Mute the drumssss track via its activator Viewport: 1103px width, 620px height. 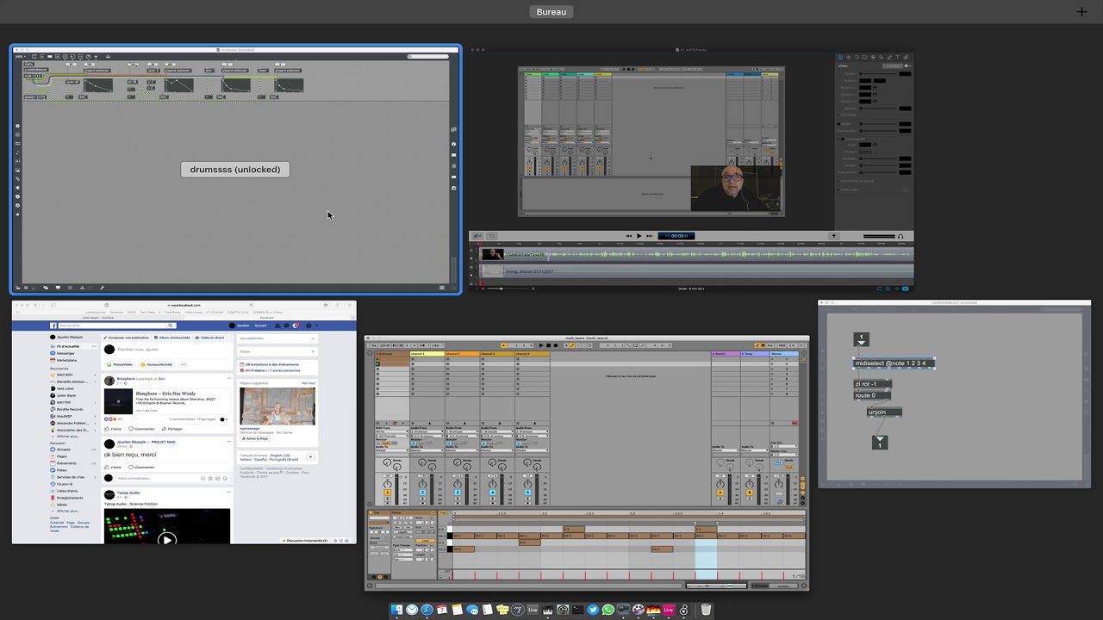(x=387, y=492)
